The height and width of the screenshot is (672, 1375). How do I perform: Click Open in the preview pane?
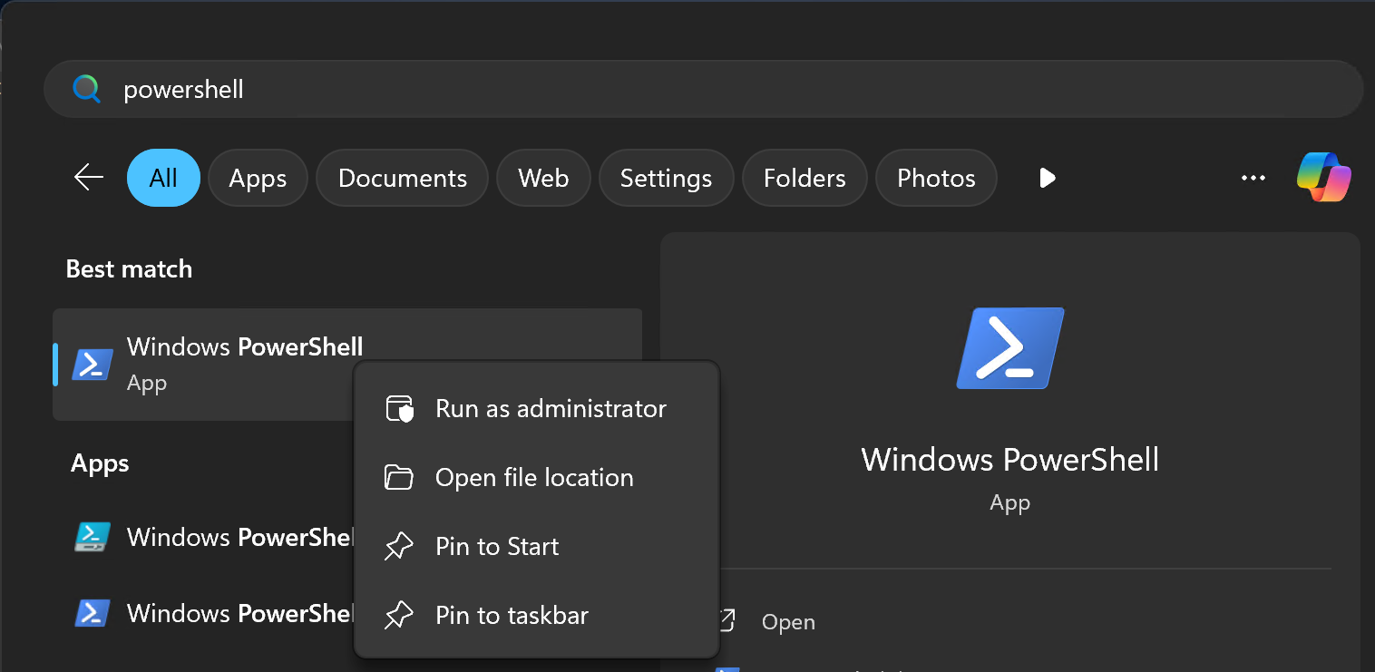tap(788, 622)
